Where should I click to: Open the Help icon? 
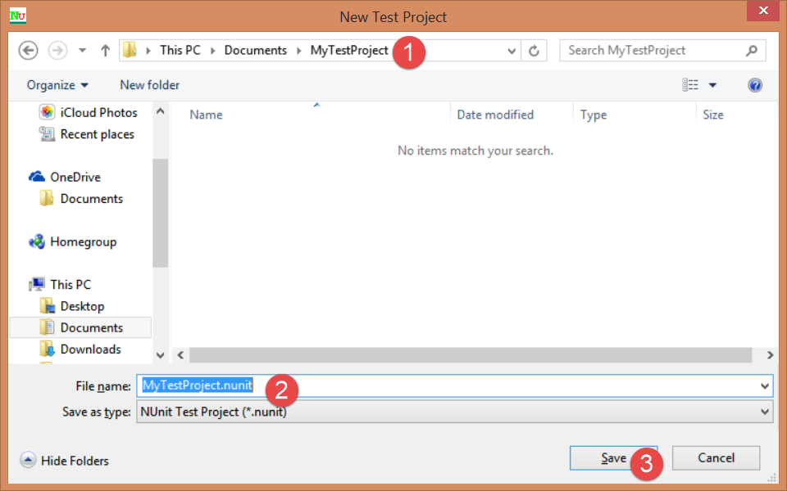pyautogui.click(x=755, y=84)
